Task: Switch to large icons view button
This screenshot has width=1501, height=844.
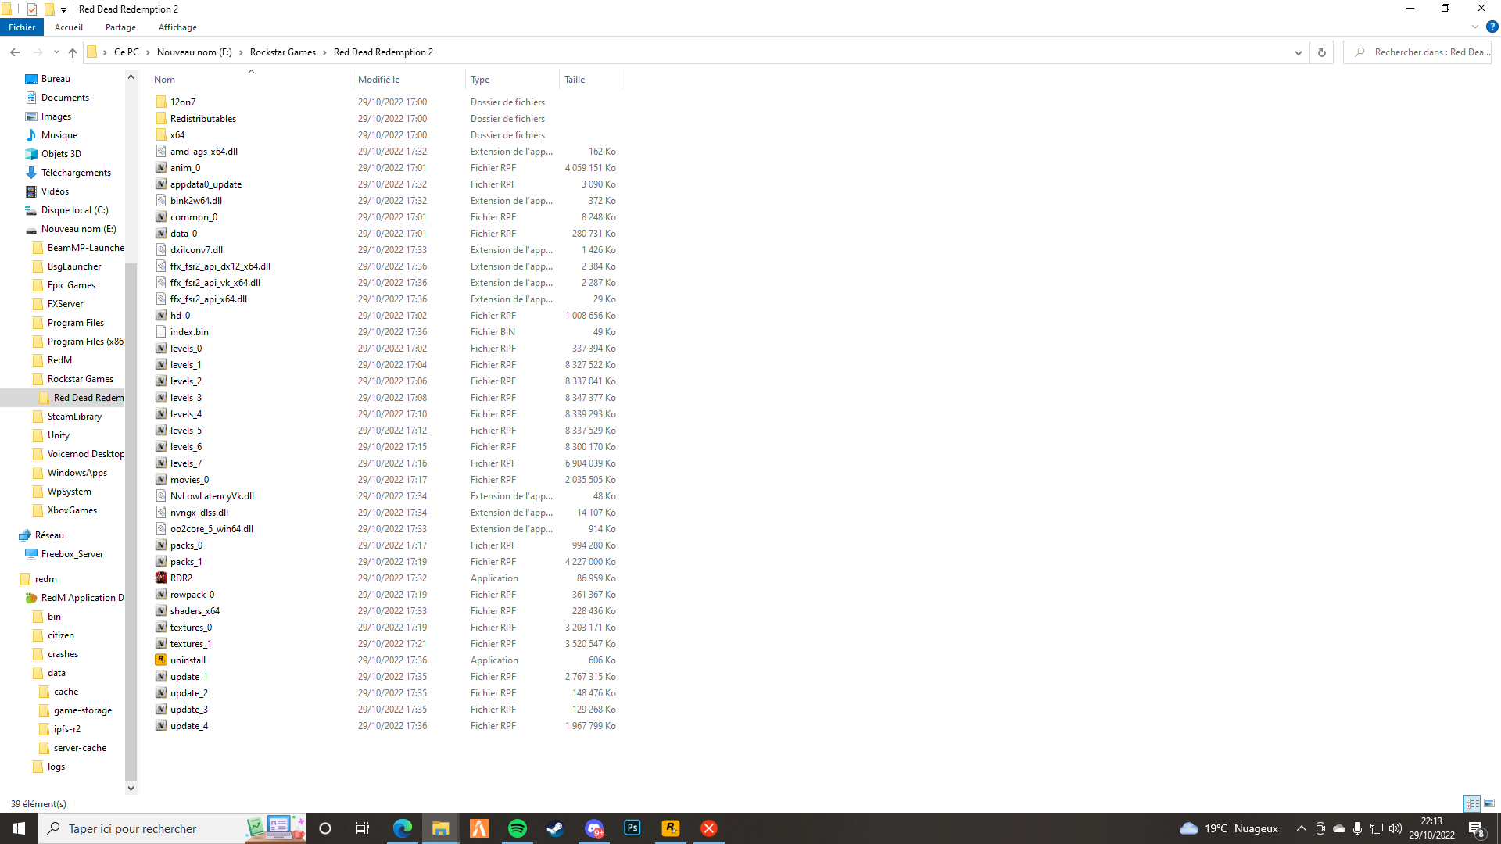Action: [x=1489, y=803]
